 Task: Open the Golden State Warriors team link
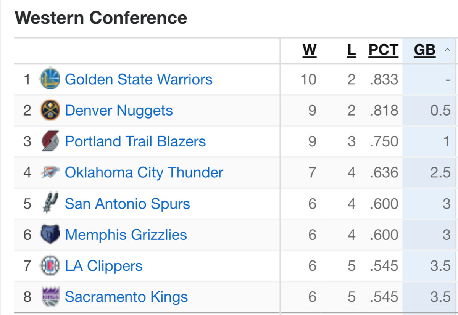(139, 79)
